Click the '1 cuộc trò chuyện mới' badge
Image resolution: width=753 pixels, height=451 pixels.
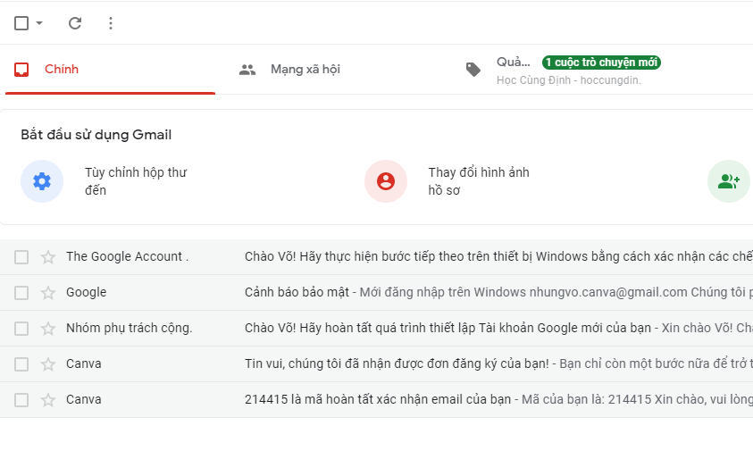(x=601, y=63)
